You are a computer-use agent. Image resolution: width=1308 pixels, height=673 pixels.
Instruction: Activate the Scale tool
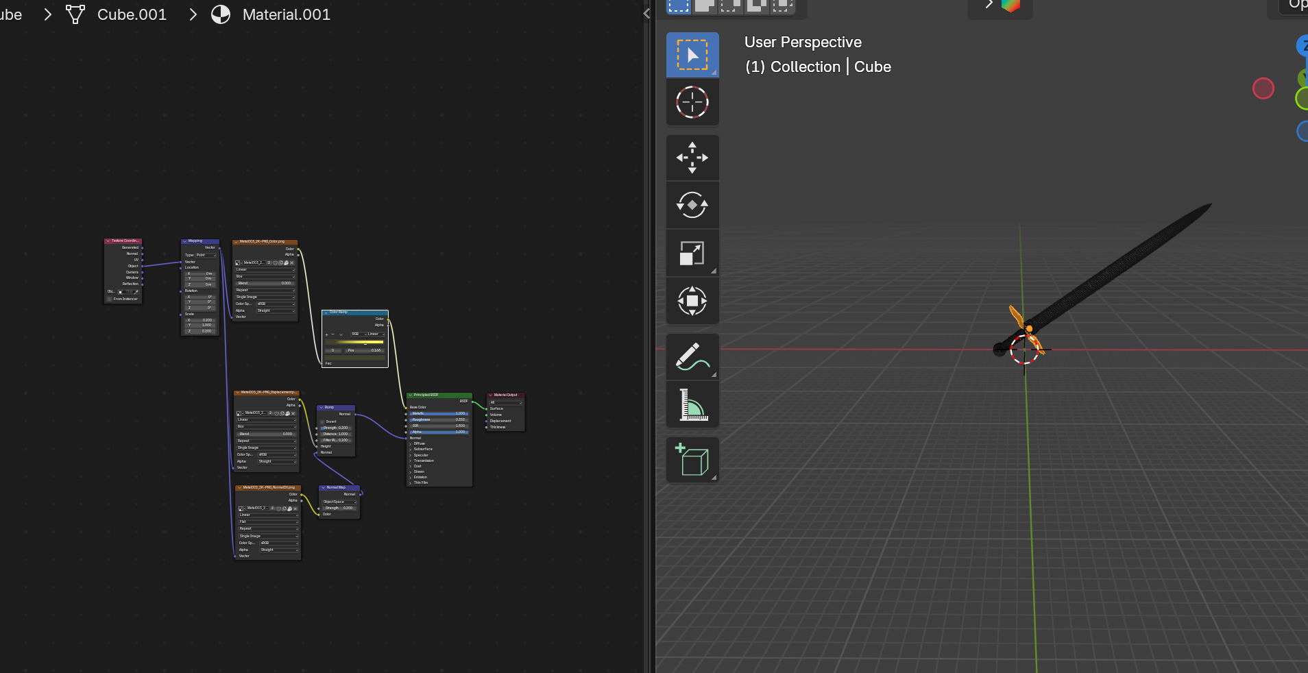(x=692, y=253)
